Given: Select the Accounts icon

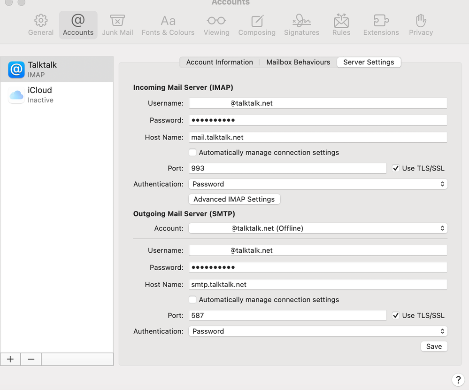Looking at the screenshot, I should click(x=78, y=24).
